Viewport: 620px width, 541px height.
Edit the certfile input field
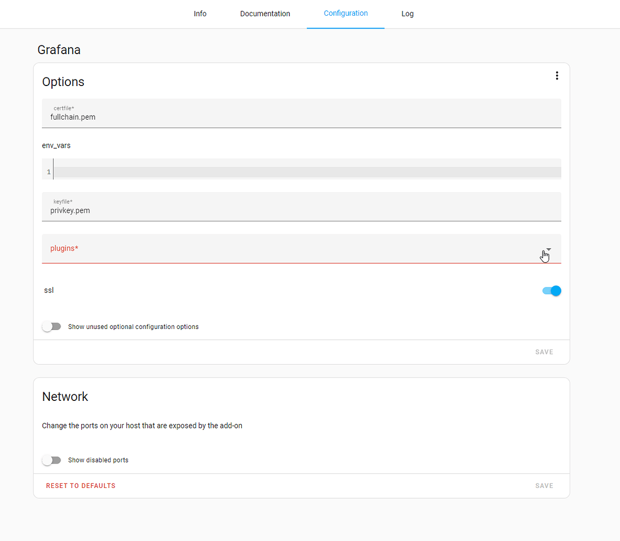301,114
